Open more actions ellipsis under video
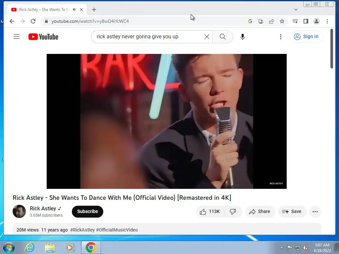Screen dimensions: 339x254 coord(315,211)
